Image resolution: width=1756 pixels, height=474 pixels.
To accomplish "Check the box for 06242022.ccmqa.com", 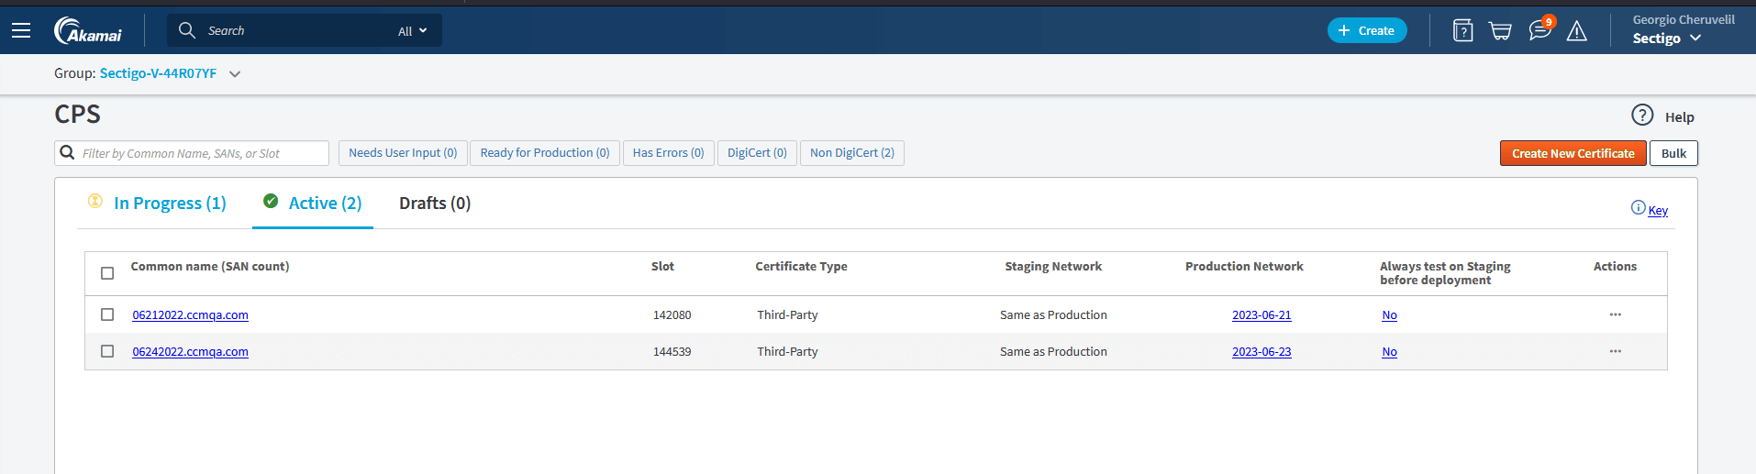I will (x=107, y=351).
